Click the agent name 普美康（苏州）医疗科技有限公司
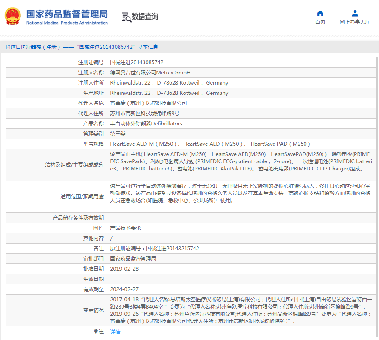 click(x=148, y=103)
